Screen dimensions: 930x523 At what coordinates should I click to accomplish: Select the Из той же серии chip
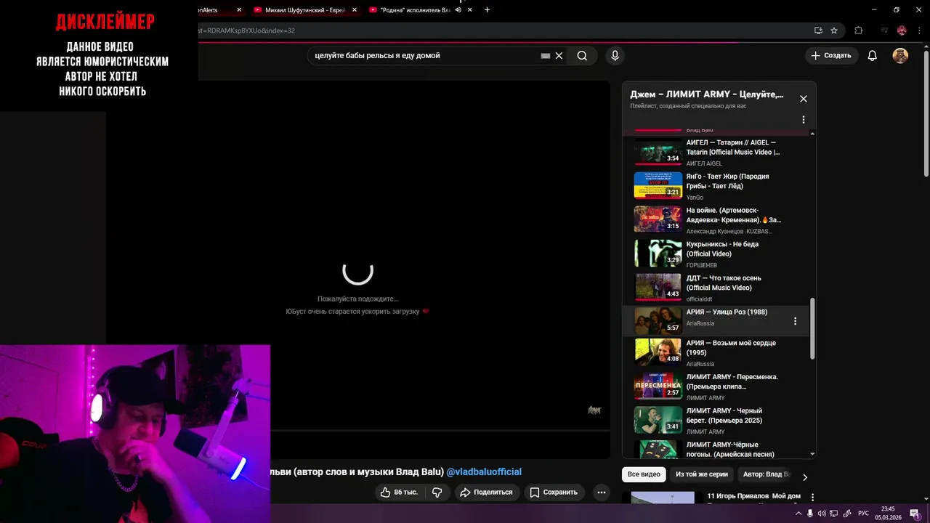tap(701, 474)
